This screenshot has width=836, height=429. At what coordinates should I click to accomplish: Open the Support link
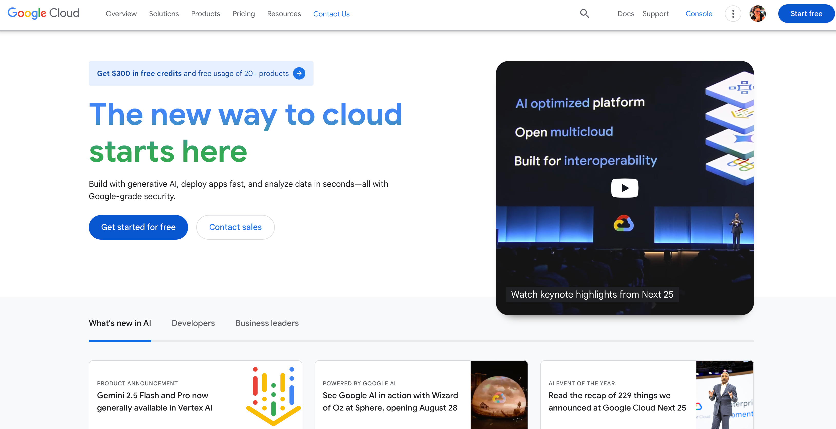point(656,14)
